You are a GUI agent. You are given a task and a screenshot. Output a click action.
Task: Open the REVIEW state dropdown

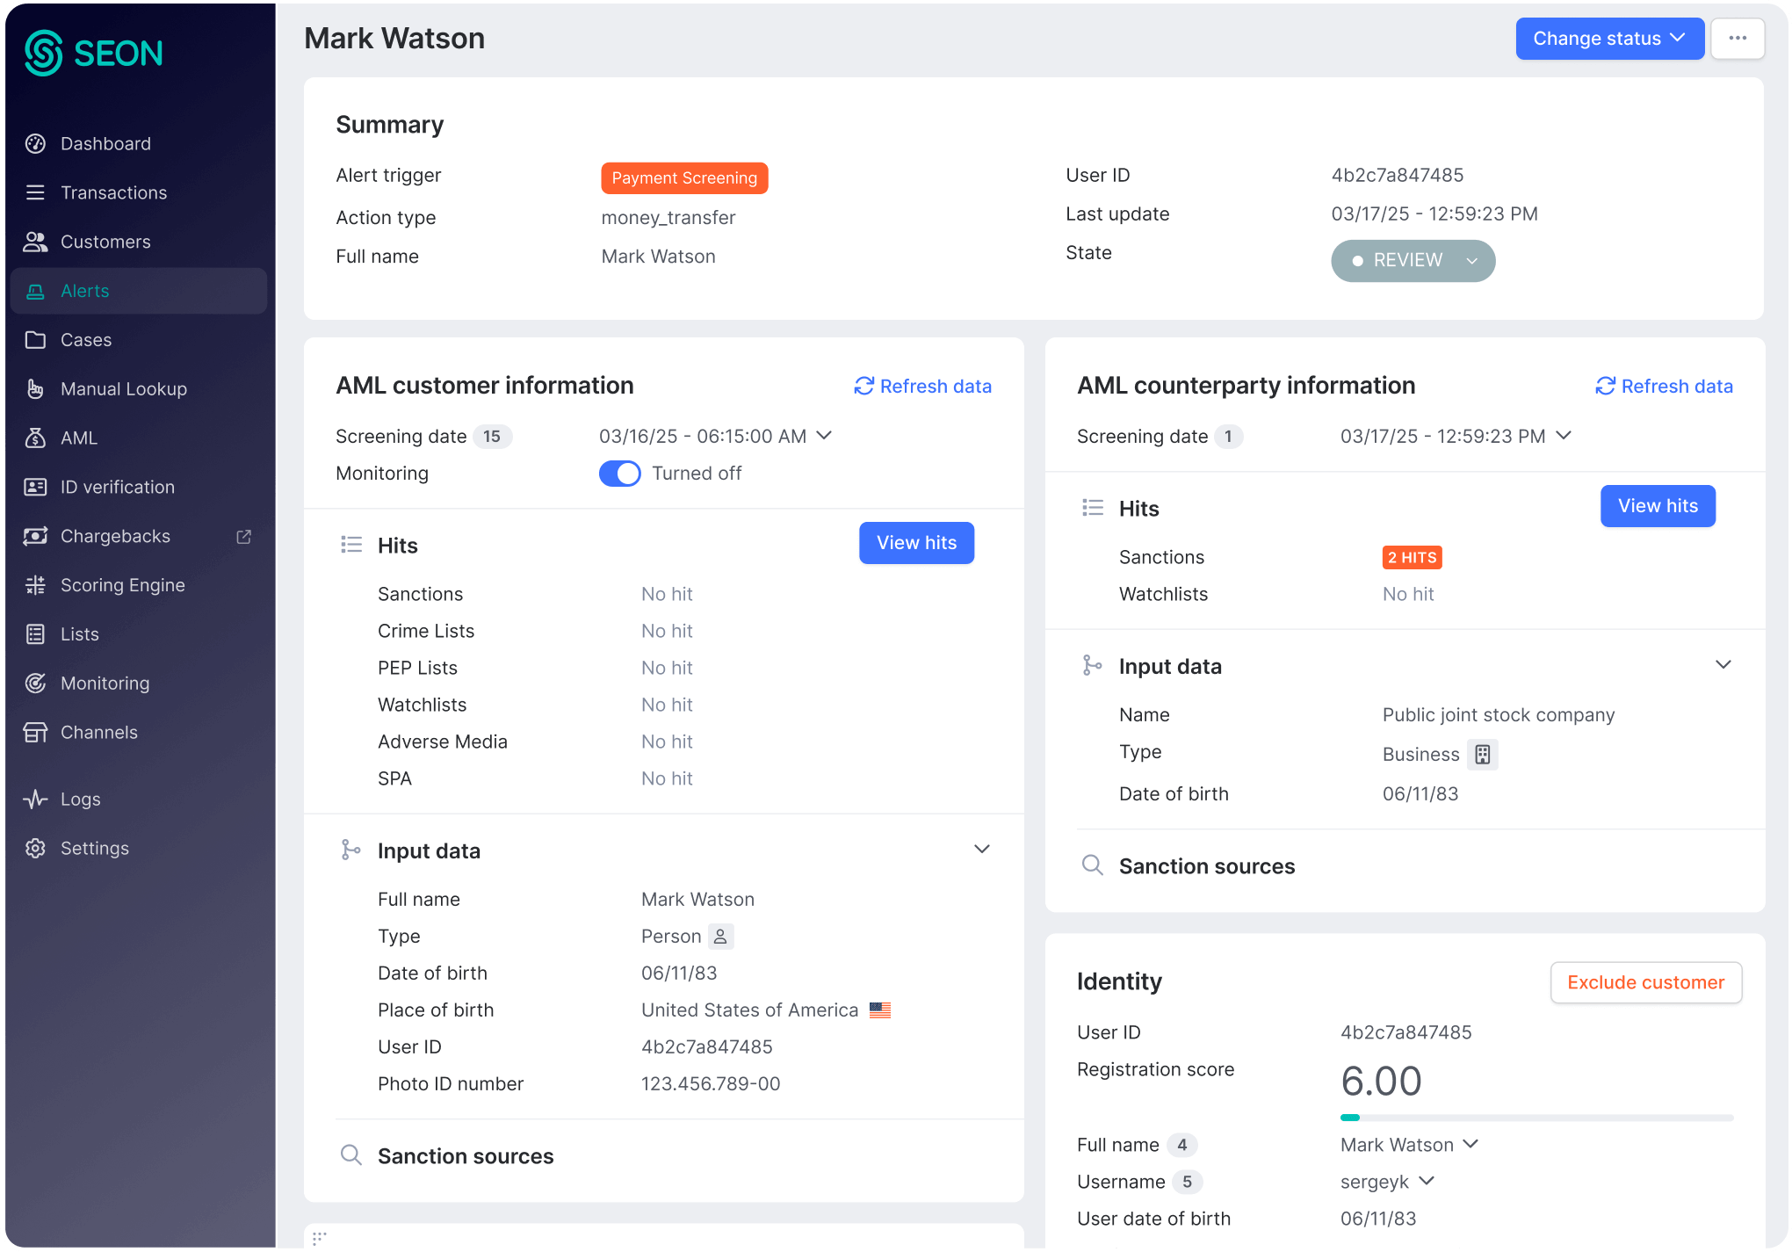1413,261
